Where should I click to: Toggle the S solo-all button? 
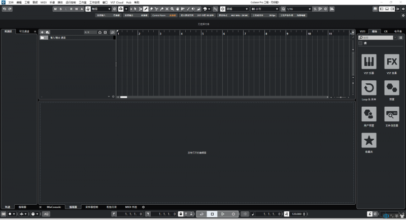coord(61,9)
